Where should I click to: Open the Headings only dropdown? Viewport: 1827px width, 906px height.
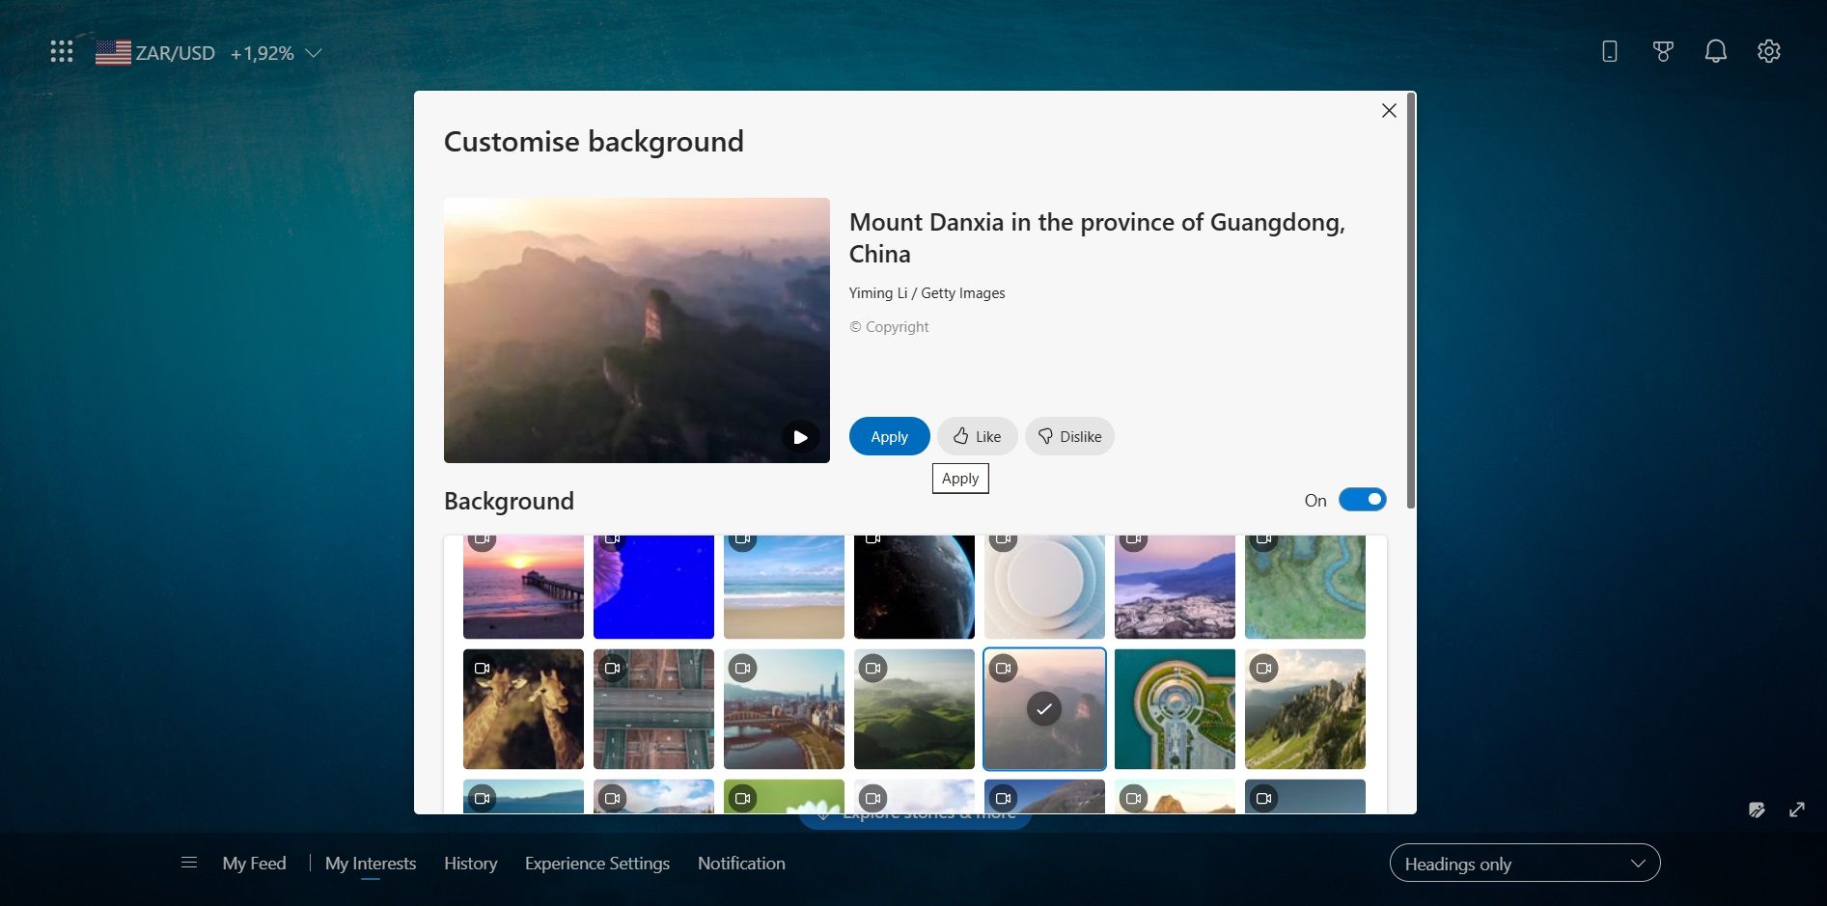click(1524, 863)
